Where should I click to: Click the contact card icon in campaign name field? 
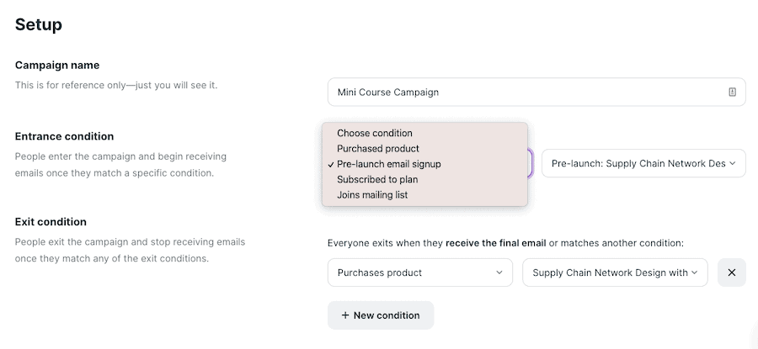[732, 92]
